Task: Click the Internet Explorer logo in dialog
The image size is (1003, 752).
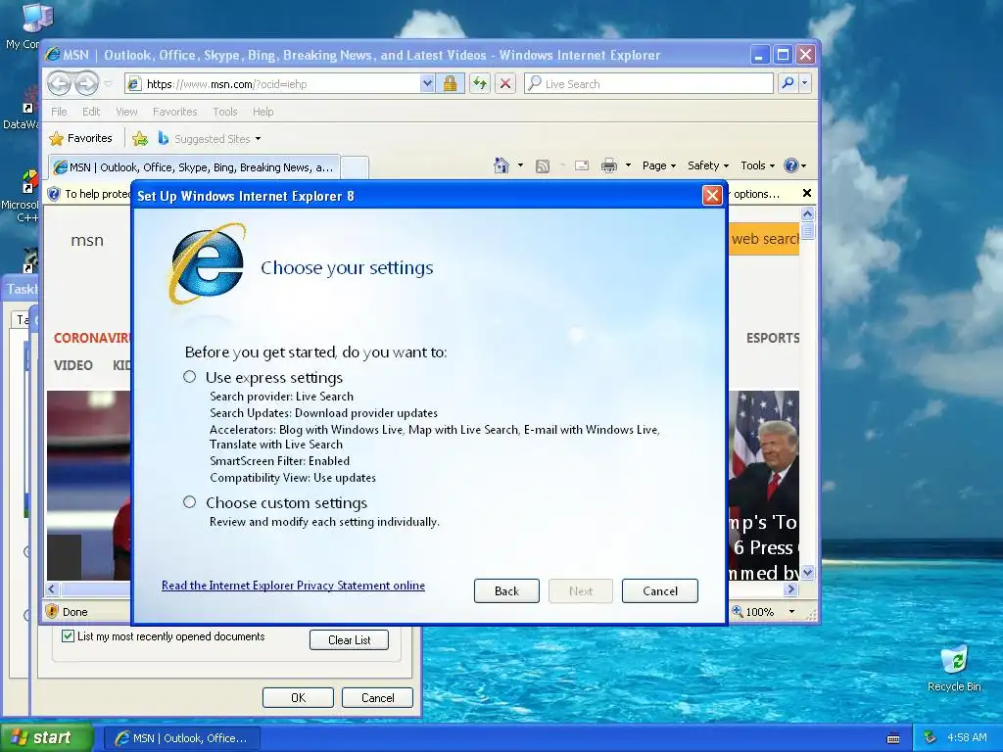Action: (x=208, y=263)
